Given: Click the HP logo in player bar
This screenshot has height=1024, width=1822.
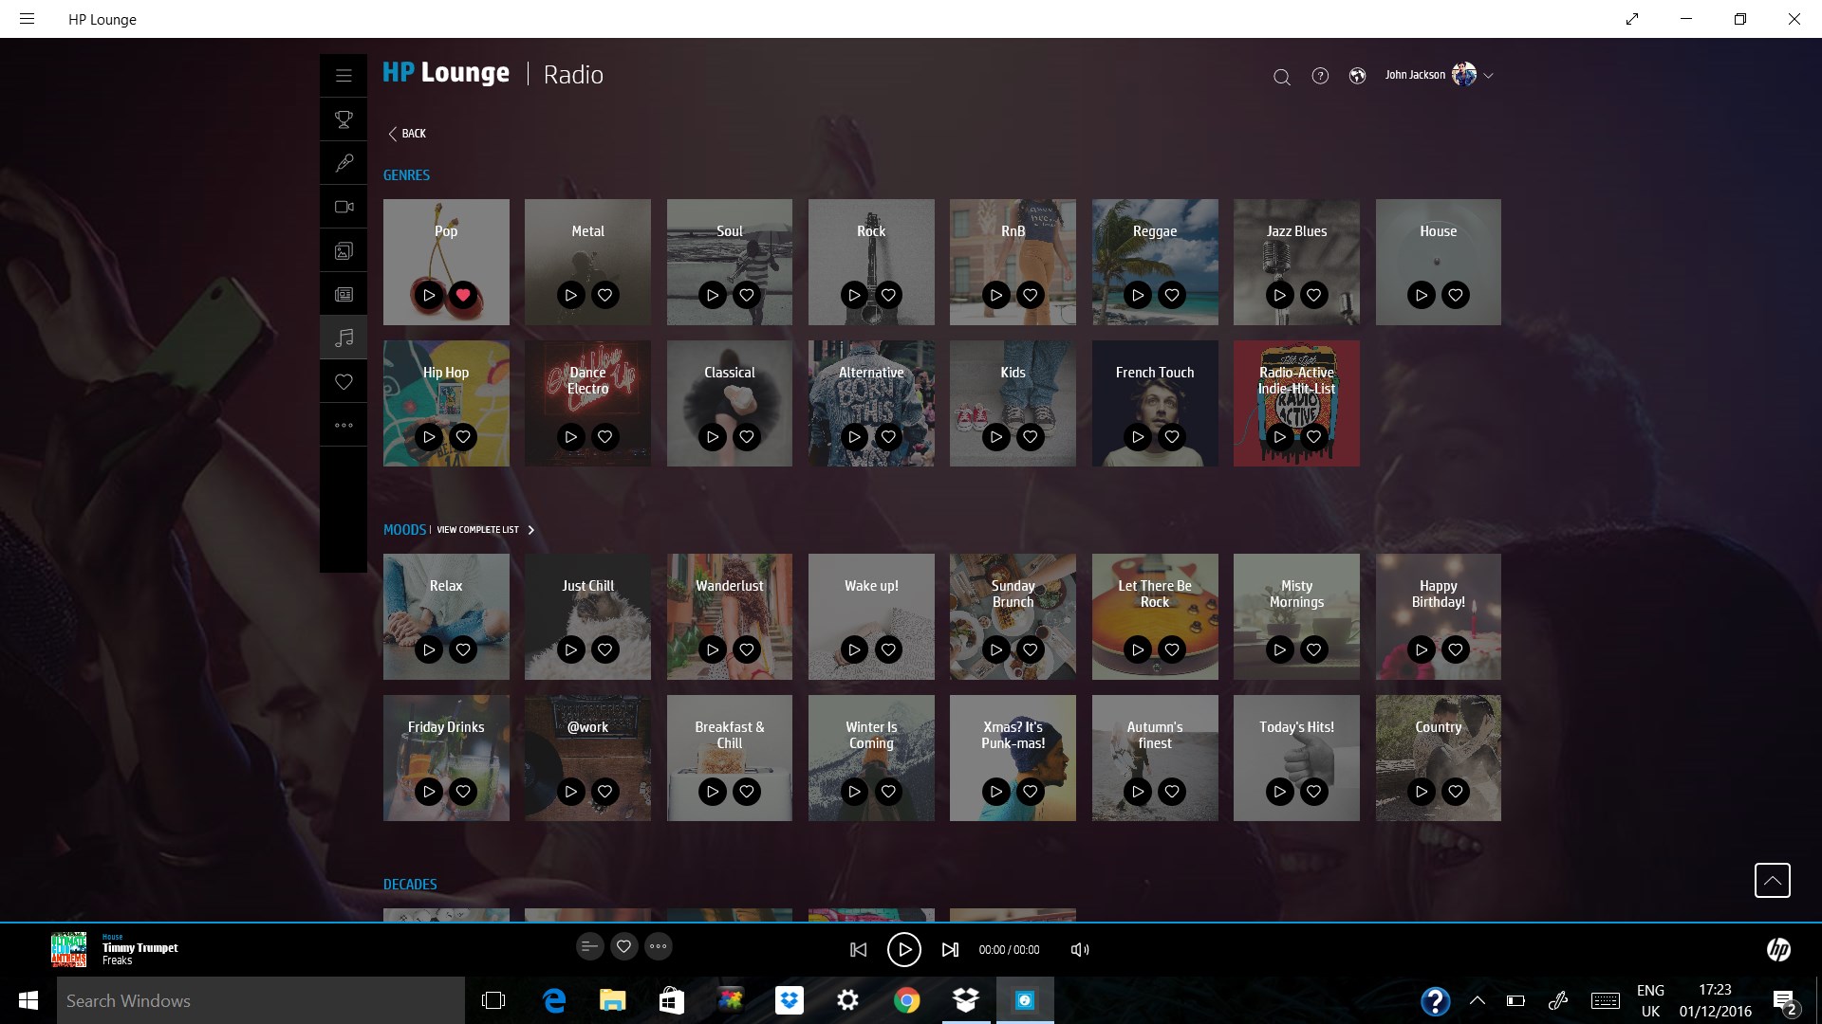Looking at the screenshot, I should (1778, 949).
